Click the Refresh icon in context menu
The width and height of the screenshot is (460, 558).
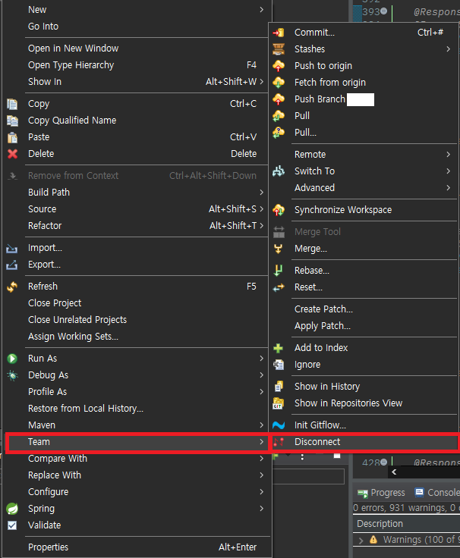12,287
